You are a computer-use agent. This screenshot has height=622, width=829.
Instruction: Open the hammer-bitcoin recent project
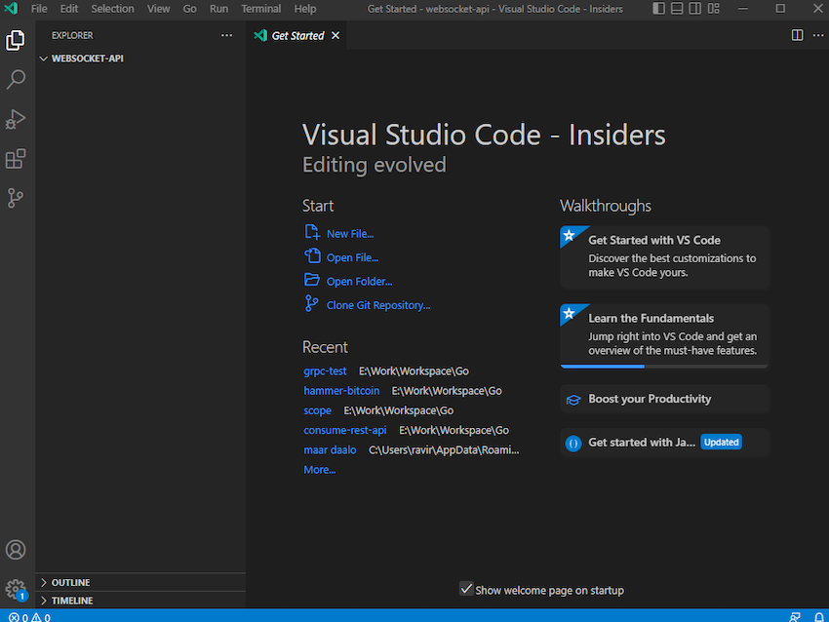(x=341, y=391)
